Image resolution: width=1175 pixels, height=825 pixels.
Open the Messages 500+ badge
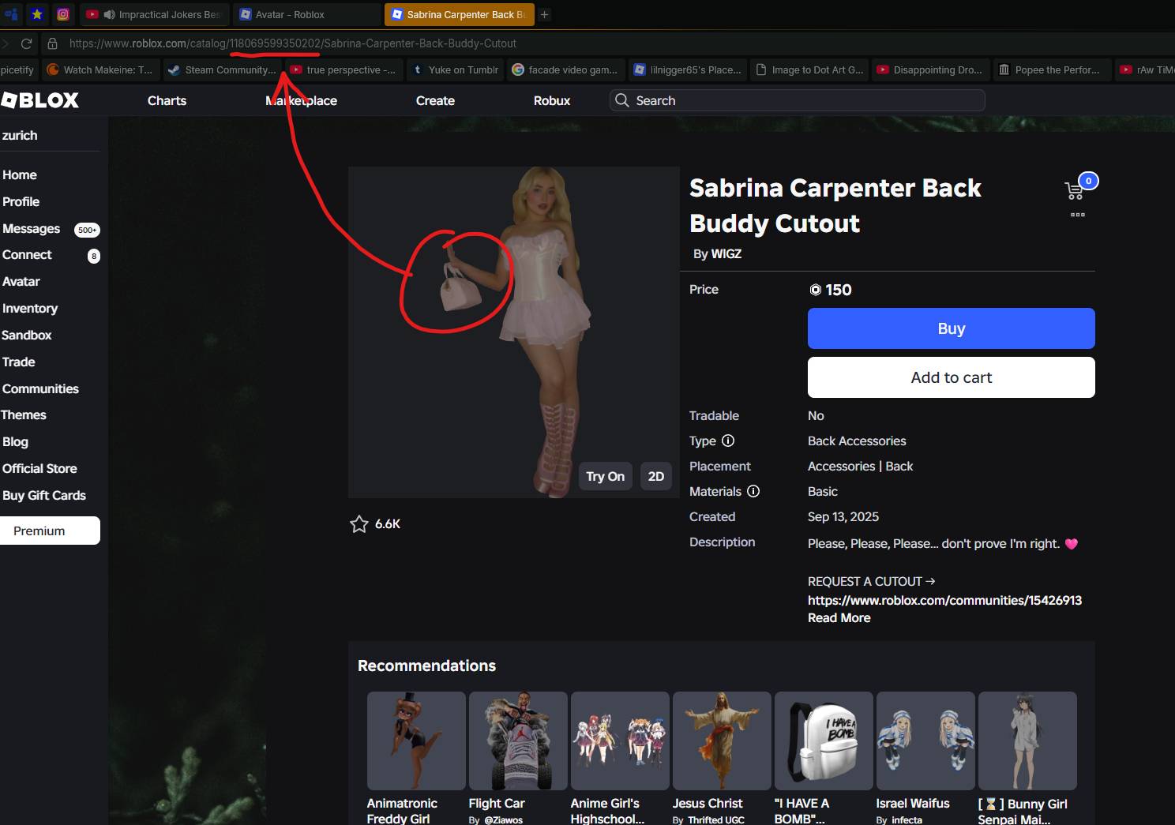(87, 230)
